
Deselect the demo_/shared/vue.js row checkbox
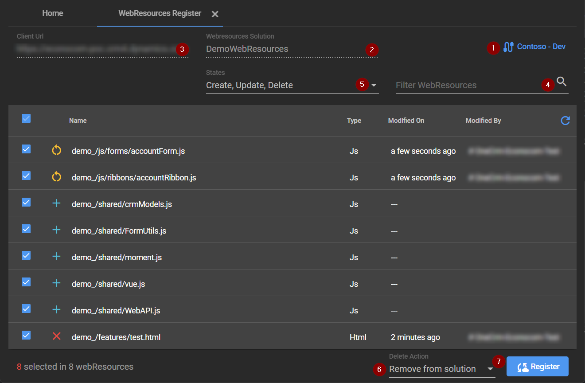pyautogui.click(x=26, y=282)
